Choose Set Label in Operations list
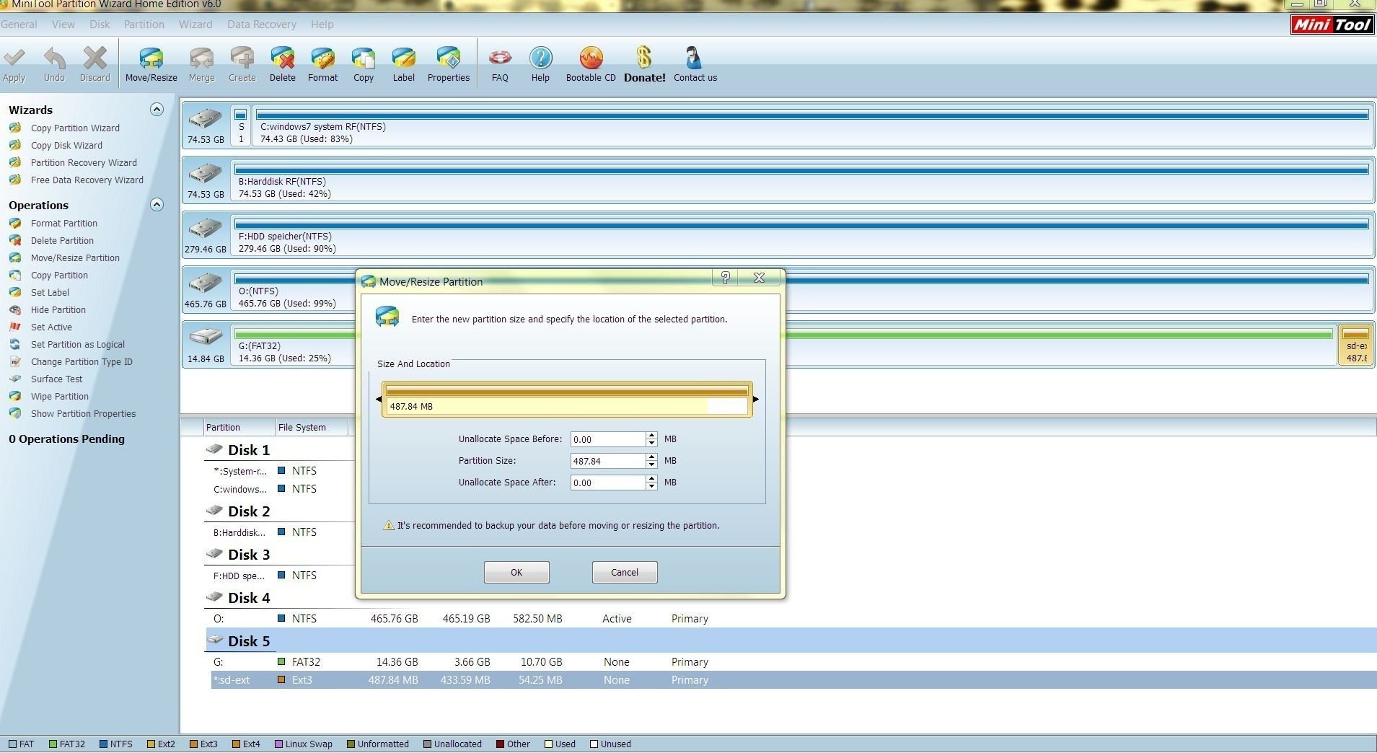 click(50, 292)
